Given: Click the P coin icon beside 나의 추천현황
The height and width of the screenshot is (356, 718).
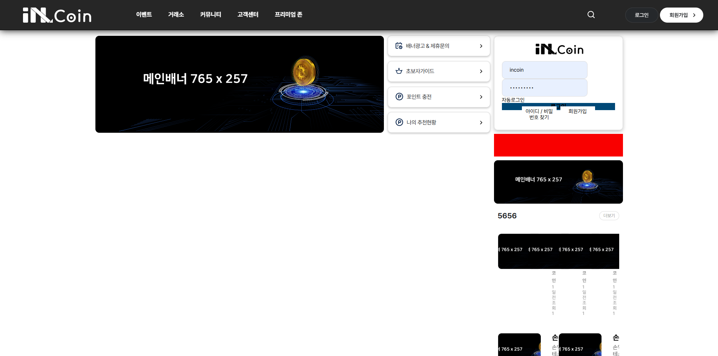Looking at the screenshot, I should 399,122.
